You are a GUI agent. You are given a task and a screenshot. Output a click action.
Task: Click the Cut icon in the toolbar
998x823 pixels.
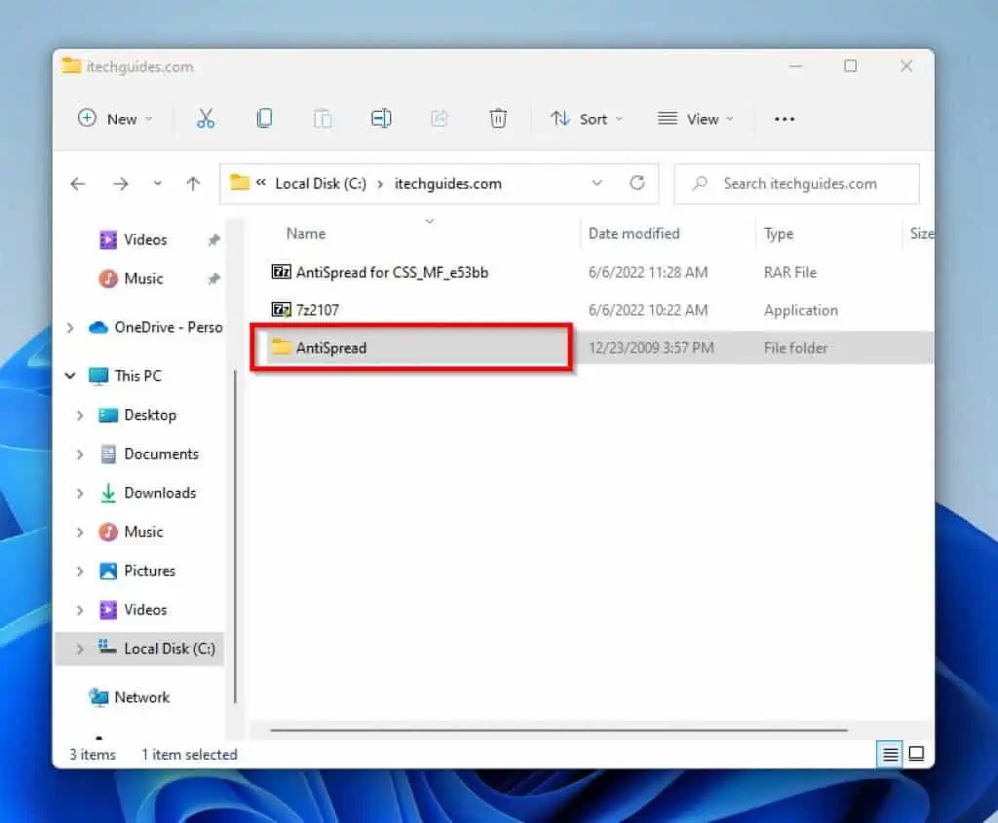[206, 118]
